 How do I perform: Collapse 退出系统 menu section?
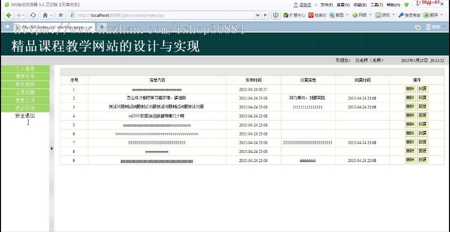(25, 108)
